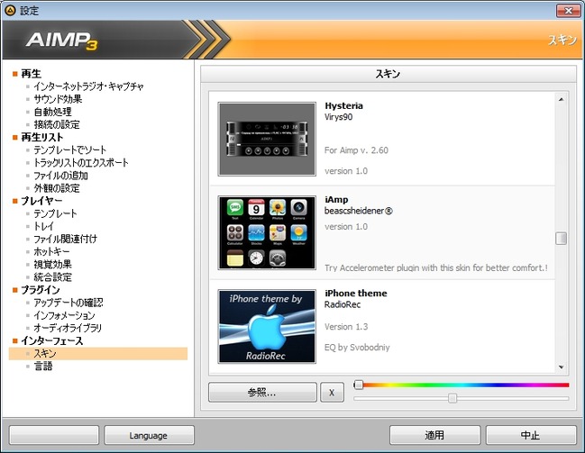Click the hue slider handle
This screenshot has width=585, height=453.
pyautogui.click(x=359, y=385)
